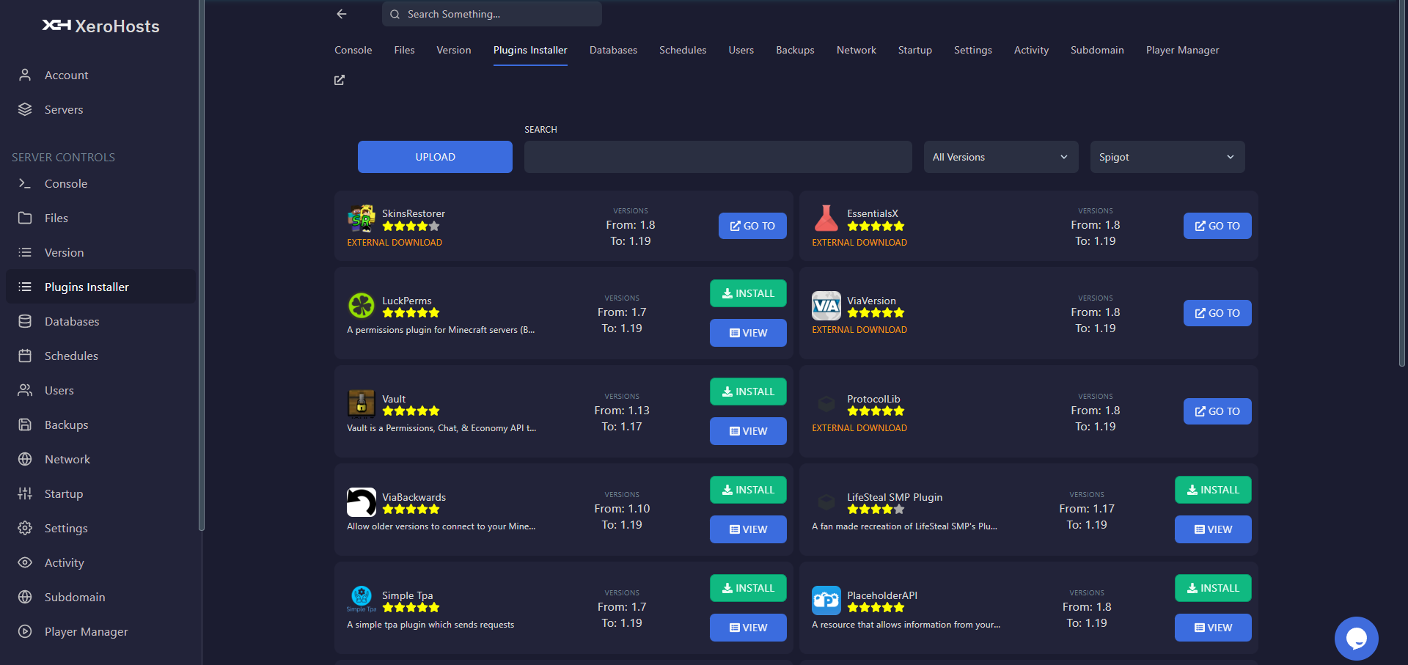
Task: Install the LifeSteal SMP Plugin
Action: tap(1213, 490)
